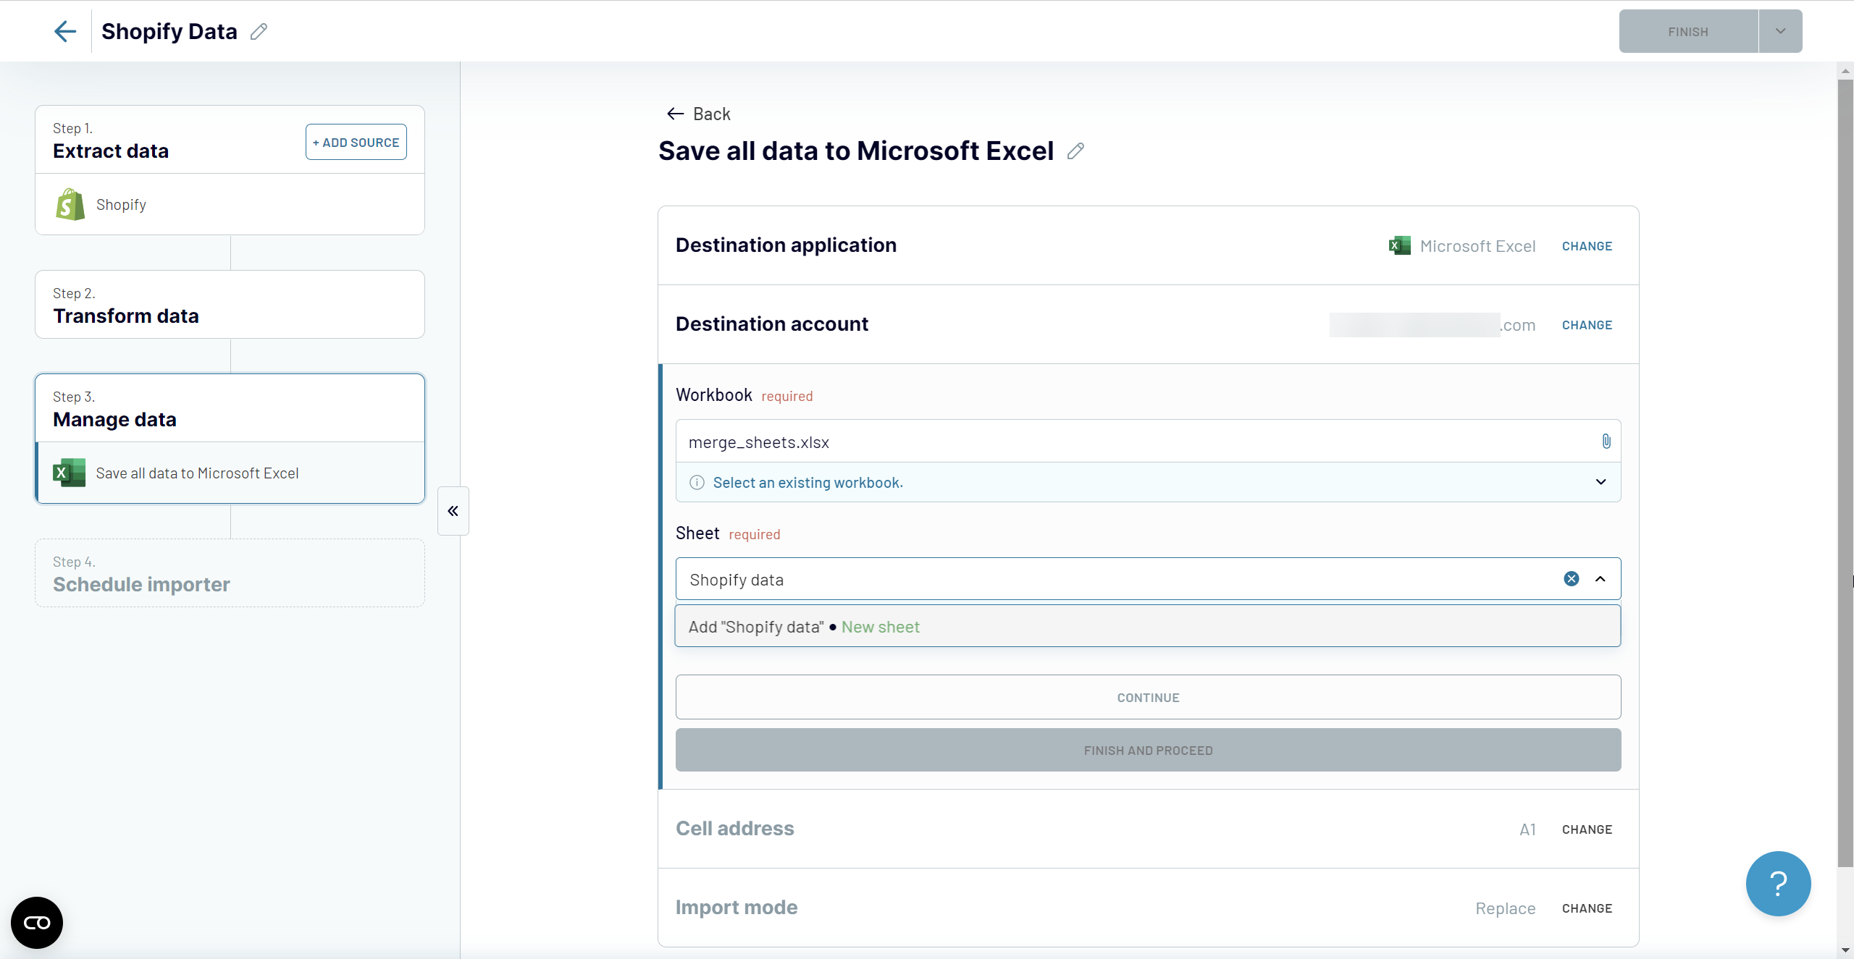Click the scrollbar up arrow
This screenshot has height=959, width=1854.
point(1845,70)
